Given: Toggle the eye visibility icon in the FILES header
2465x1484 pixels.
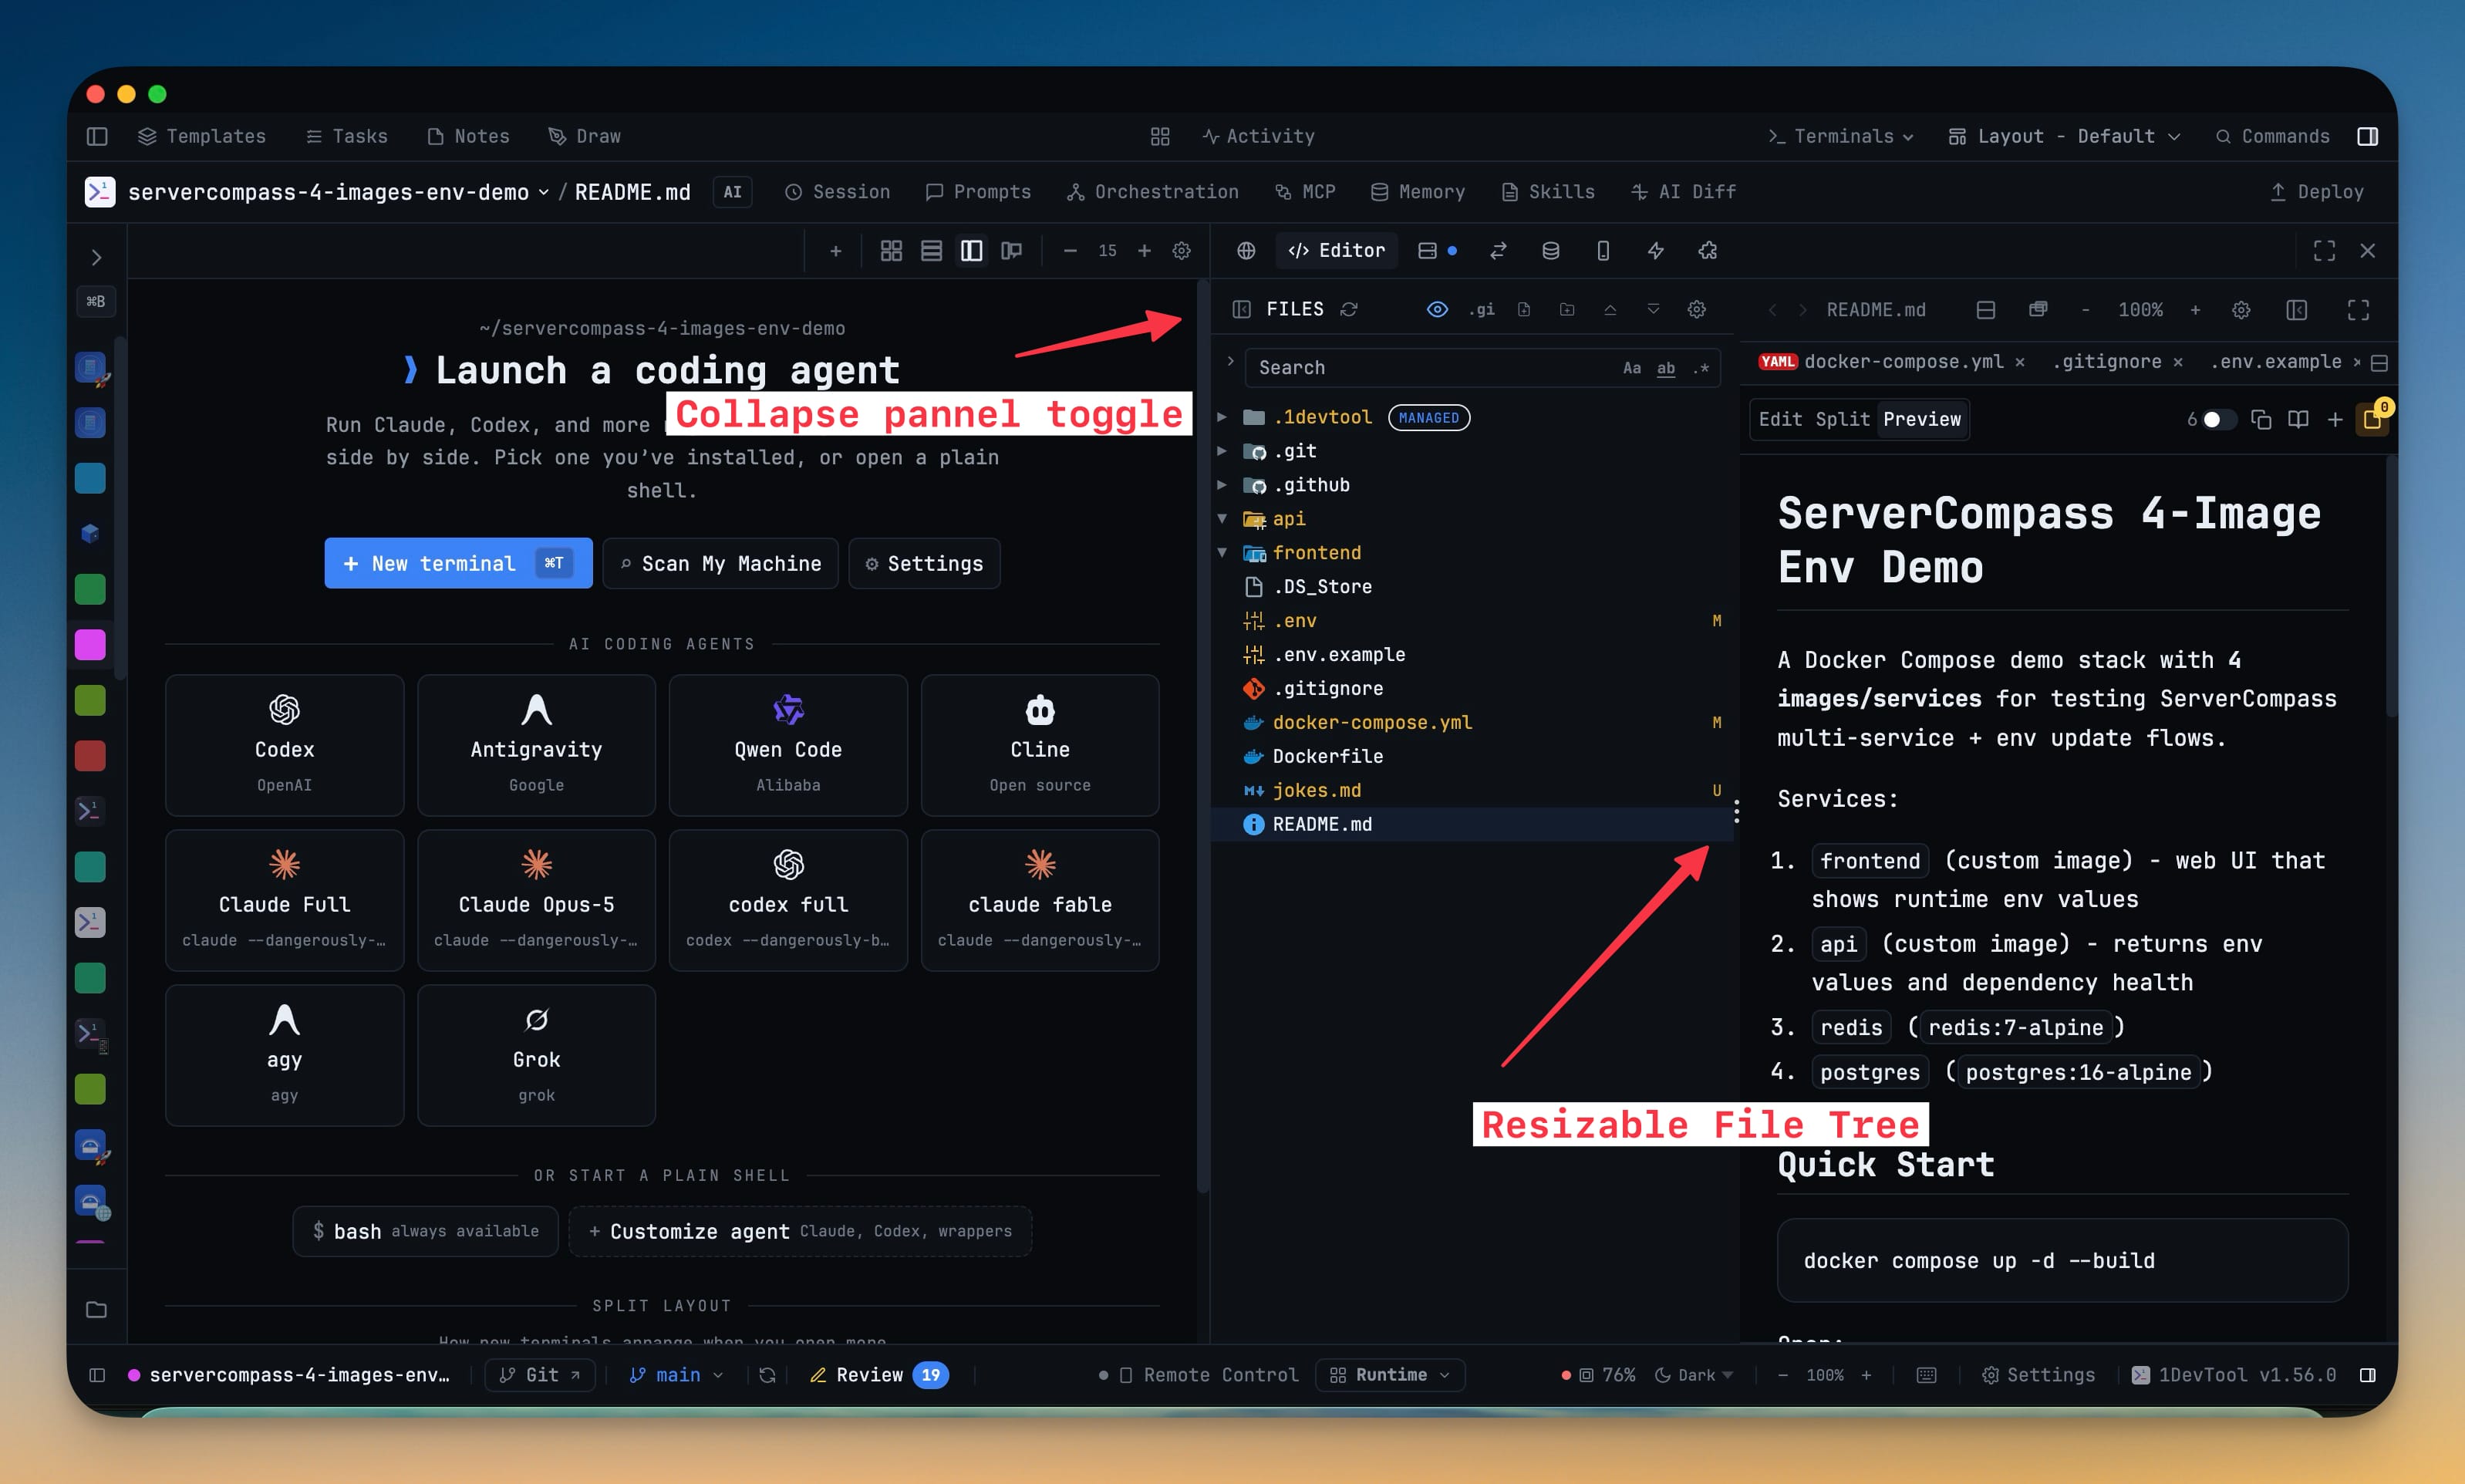Looking at the screenshot, I should (x=1437, y=309).
